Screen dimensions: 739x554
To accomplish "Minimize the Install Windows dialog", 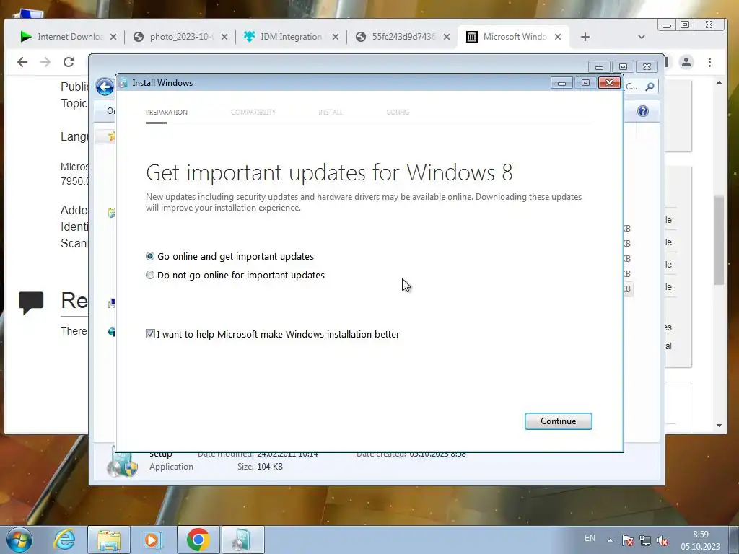I will (x=561, y=83).
